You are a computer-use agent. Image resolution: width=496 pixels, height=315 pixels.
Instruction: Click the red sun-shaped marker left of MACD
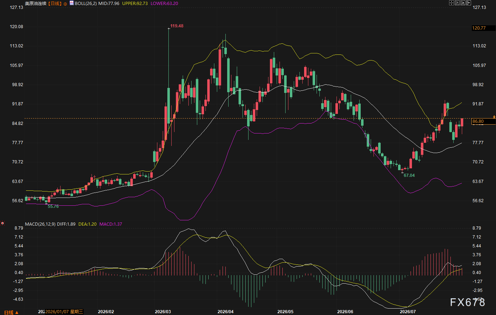[2, 224]
